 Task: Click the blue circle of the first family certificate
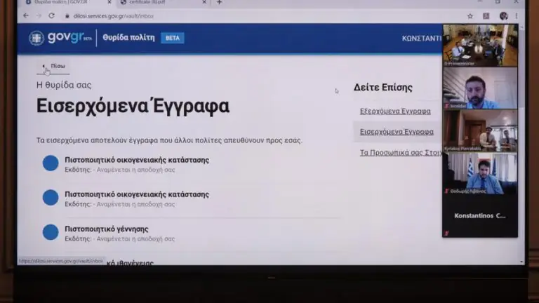pyautogui.click(x=51, y=163)
